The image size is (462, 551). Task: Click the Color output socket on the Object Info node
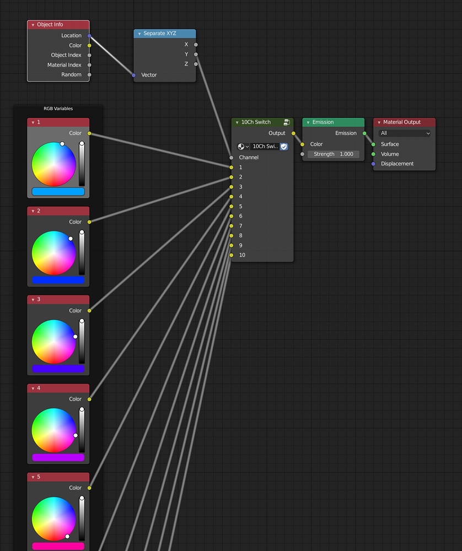(90, 45)
